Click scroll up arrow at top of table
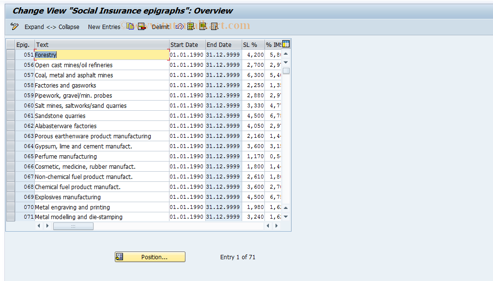Image resolution: width=493 pixels, height=281 pixels. tap(286, 54)
